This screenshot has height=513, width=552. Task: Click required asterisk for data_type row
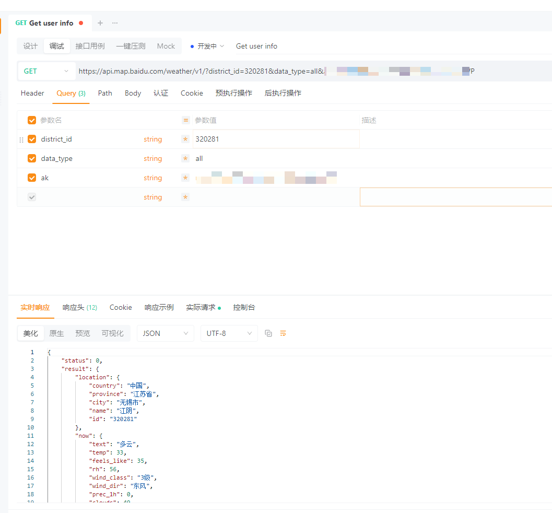point(185,158)
